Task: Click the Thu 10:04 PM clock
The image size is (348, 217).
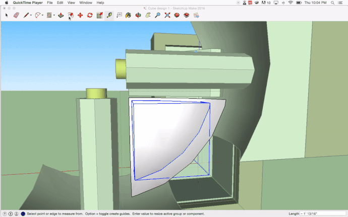Action: (x=315, y=3)
